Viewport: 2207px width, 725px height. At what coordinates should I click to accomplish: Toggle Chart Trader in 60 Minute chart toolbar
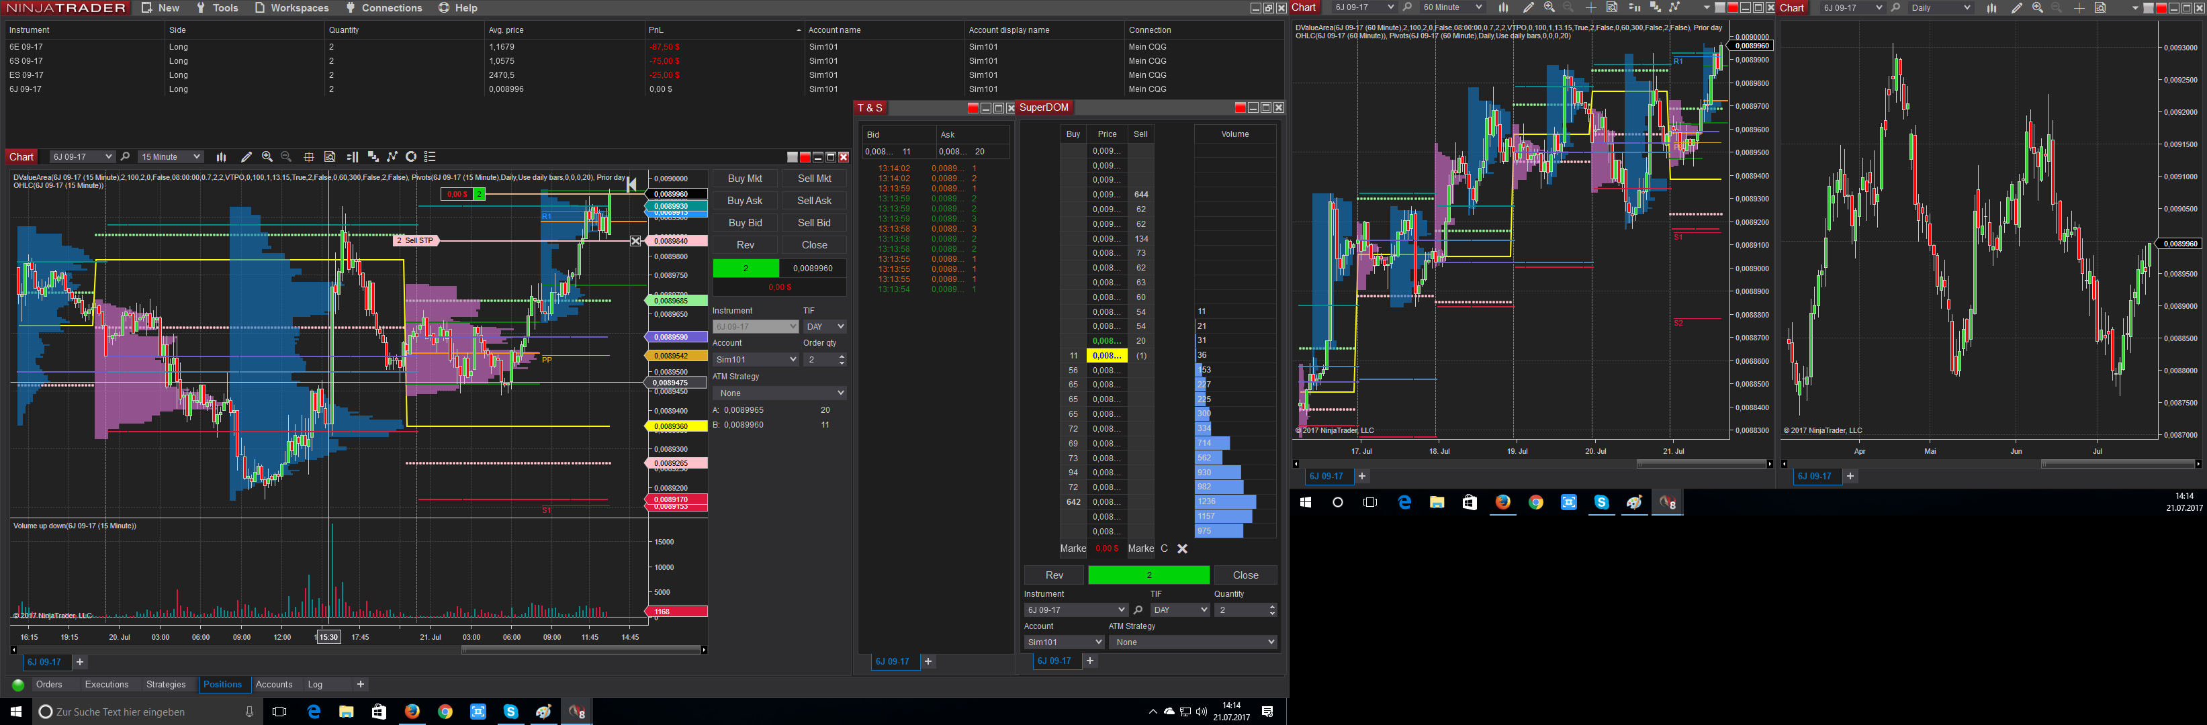pos(1634,7)
